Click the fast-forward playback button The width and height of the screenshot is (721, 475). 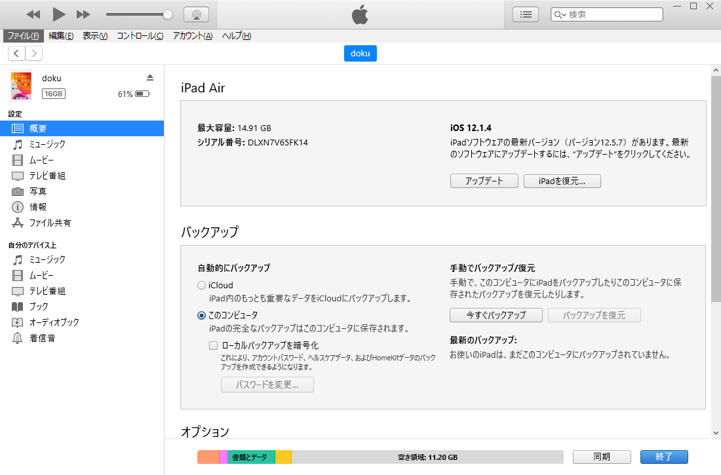pos(83,14)
